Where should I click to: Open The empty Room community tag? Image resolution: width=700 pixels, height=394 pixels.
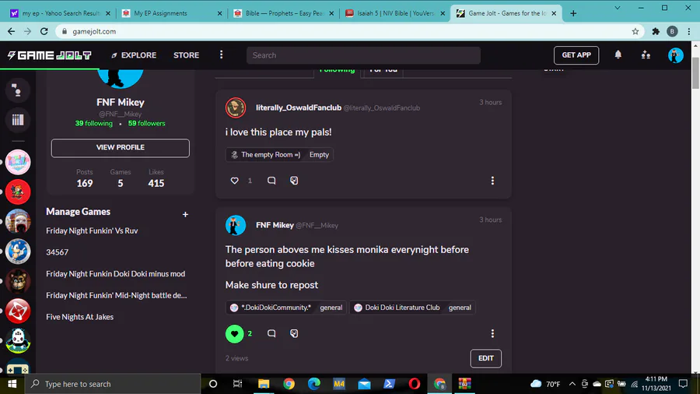[x=279, y=154]
